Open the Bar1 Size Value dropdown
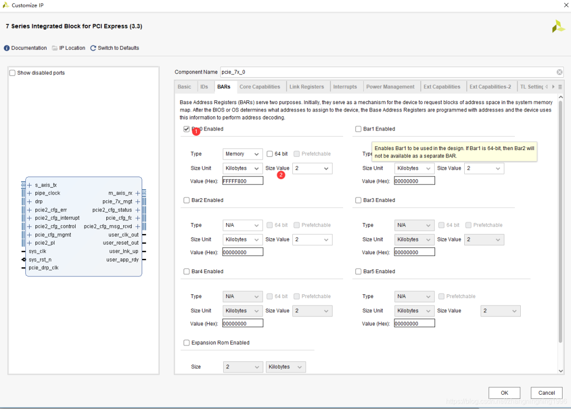 pos(484,168)
